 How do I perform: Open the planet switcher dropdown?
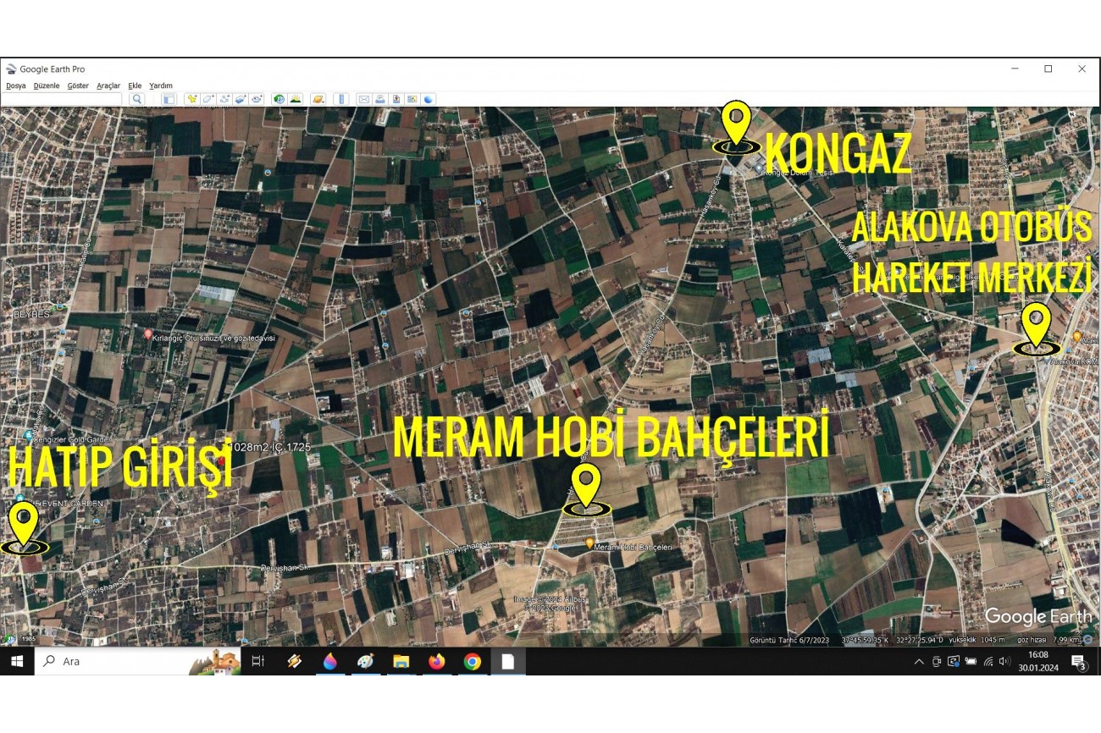tap(318, 99)
